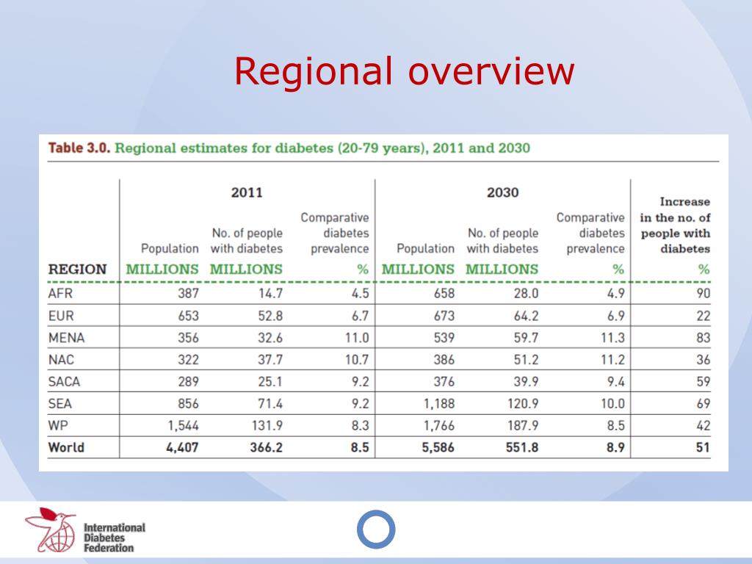The image size is (752, 564).
Task: Click the World increase percentage '51'
Action: coord(703,447)
